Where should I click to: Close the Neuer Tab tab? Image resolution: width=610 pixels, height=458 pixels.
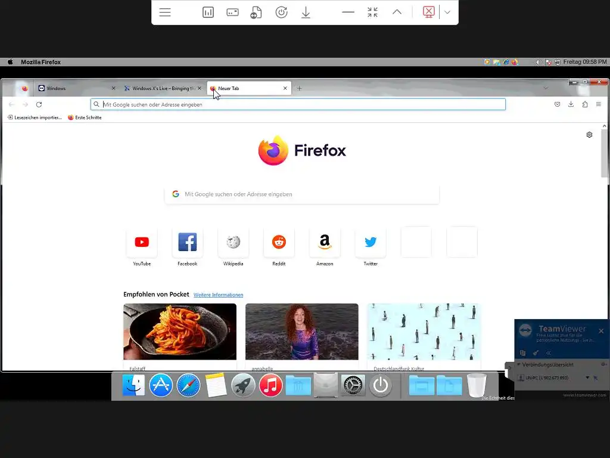click(285, 88)
